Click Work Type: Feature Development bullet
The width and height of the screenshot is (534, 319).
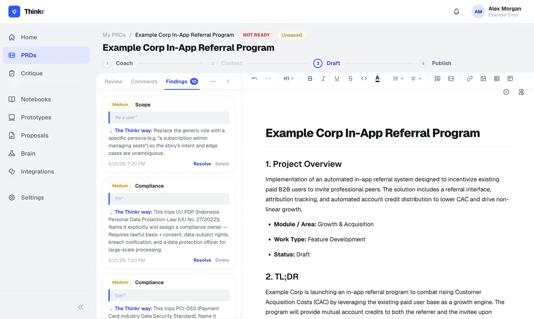tap(320, 239)
